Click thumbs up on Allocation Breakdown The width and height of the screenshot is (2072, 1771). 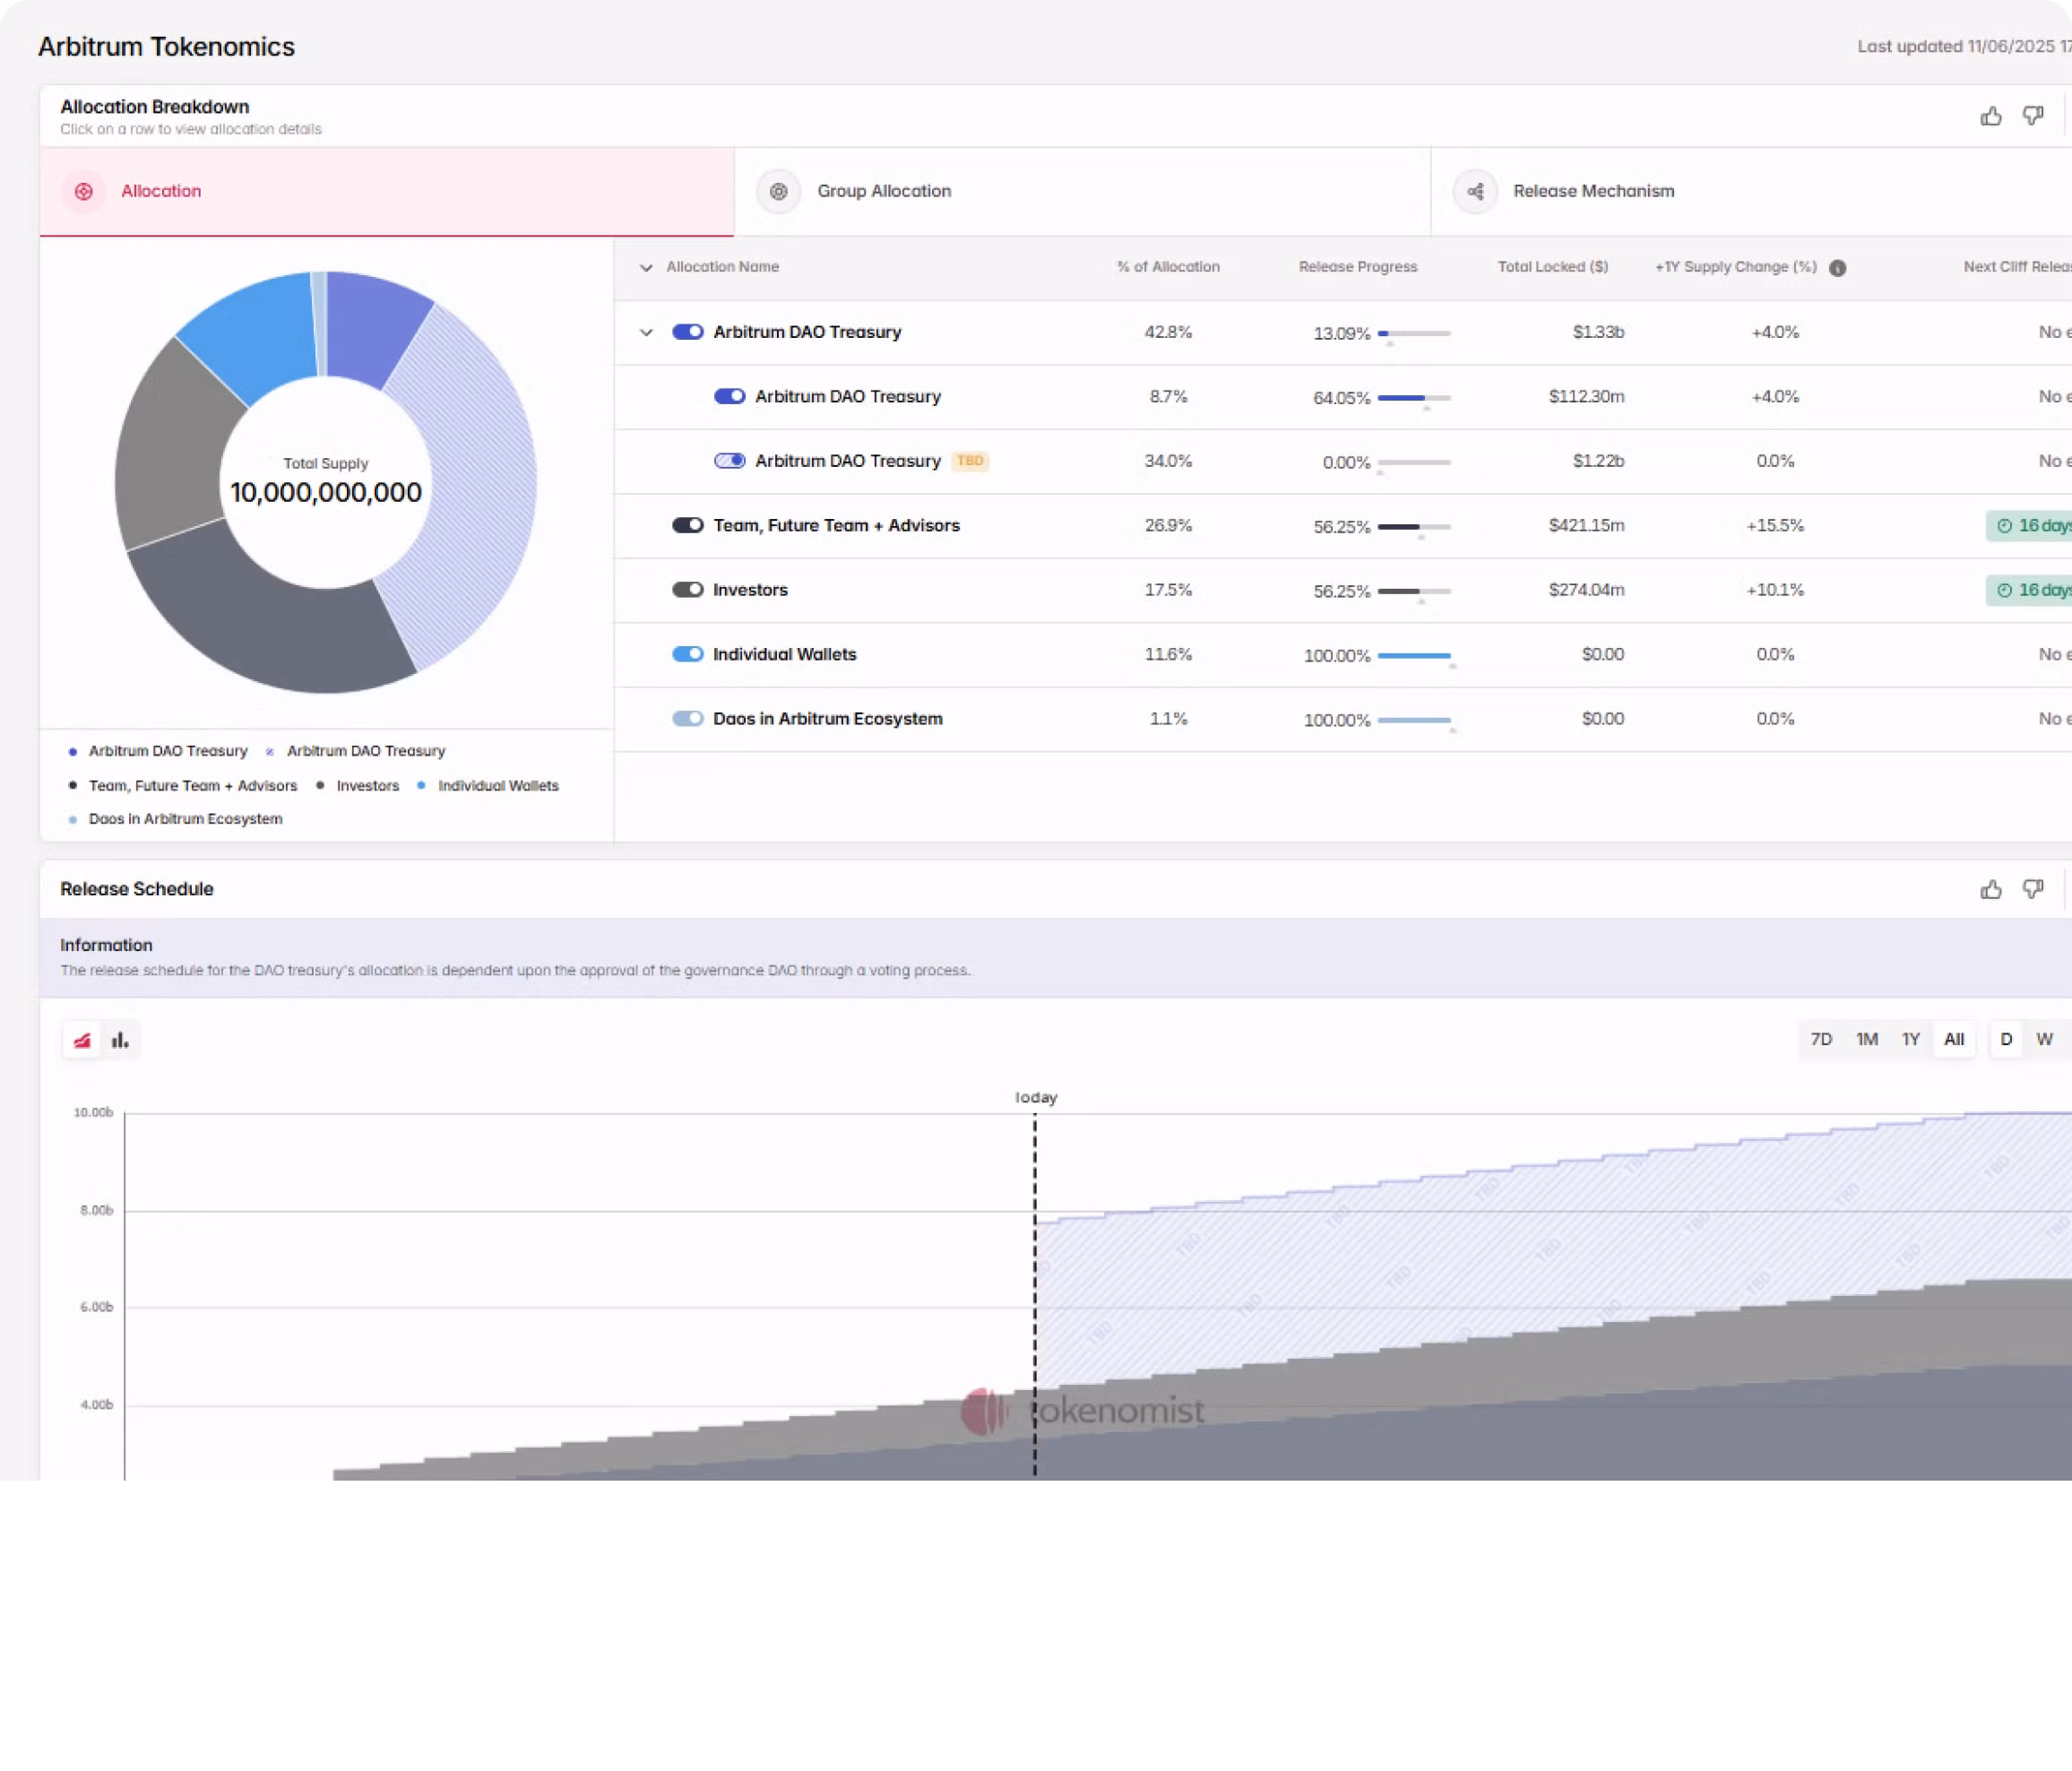point(1990,116)
